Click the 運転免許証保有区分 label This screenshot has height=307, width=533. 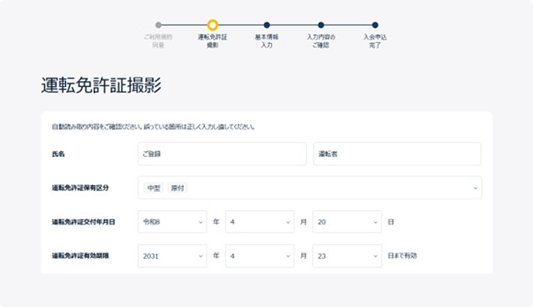tap(80, 188)
